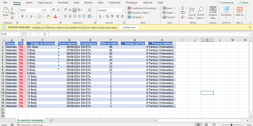Toggle Align Left
This screenshot has width=253, height=126.
[x=66, y=16]
